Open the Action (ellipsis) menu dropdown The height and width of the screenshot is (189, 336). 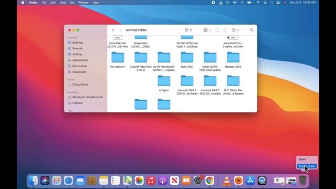click(235, 30)
